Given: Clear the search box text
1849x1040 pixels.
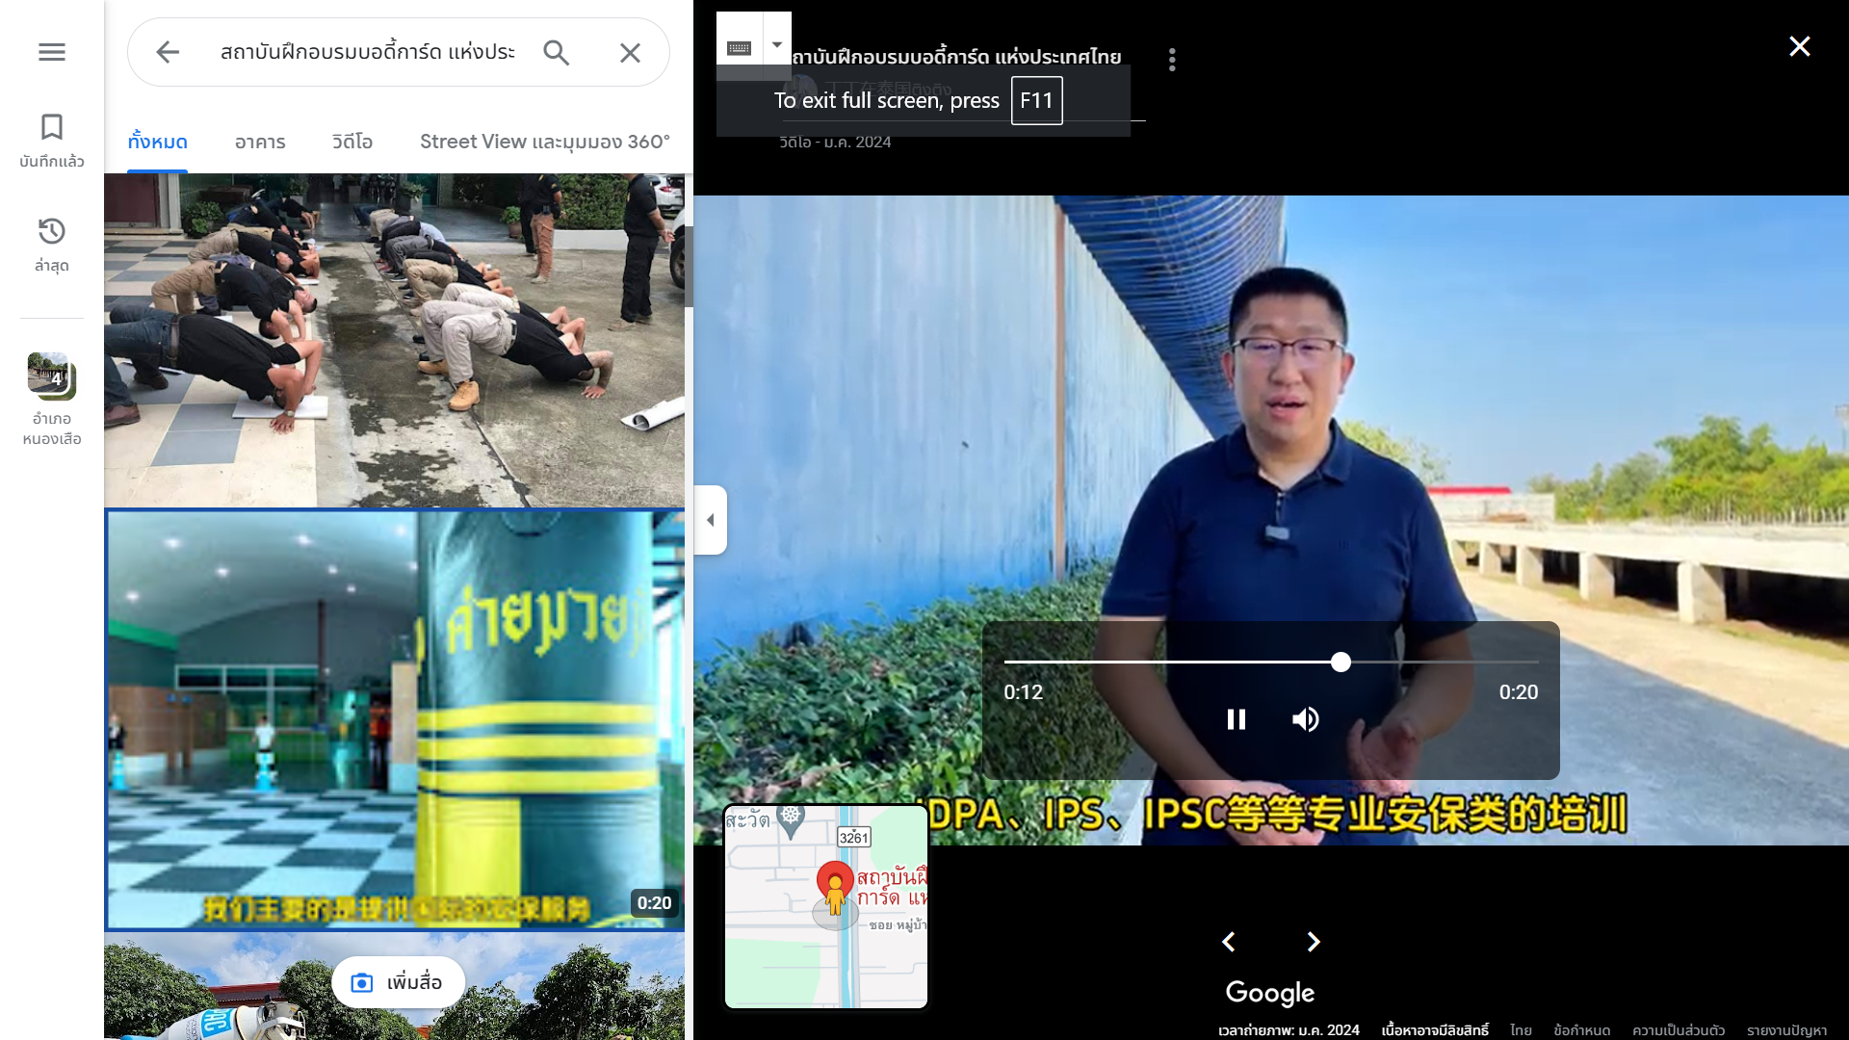Looking at the screenshot, I should 630,52.
